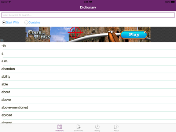Viewport: 176px width, 132px height.
Task: Open the word "-th"
Action: 88,46
